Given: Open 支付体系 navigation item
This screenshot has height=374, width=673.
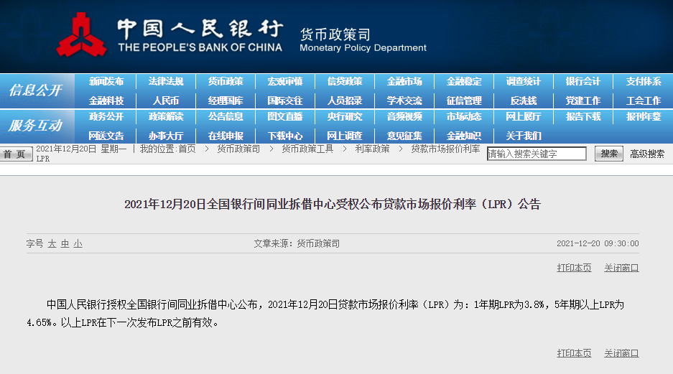Looking at the screenshot, I should 644,81.
